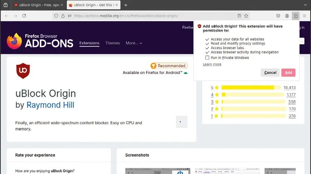Screen dimensions: 311x174
Task: Filter reviews by 2 star rating
Action: pos(215,109)
